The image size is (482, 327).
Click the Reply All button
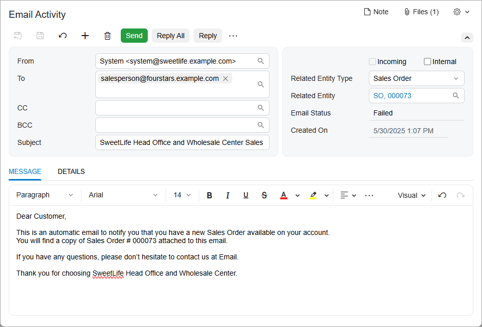(171, 36)
